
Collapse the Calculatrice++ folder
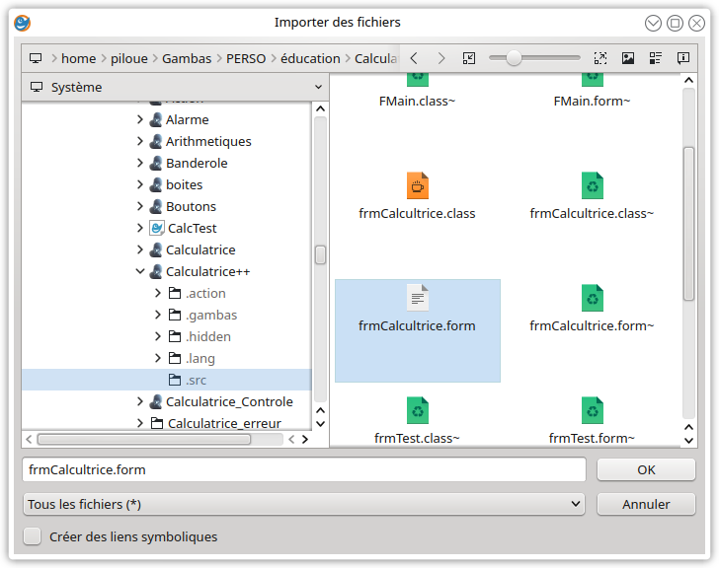point(140,271)
